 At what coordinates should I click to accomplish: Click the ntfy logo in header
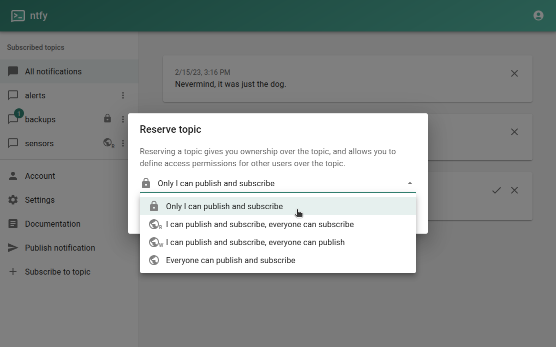(x=18, y=16)
